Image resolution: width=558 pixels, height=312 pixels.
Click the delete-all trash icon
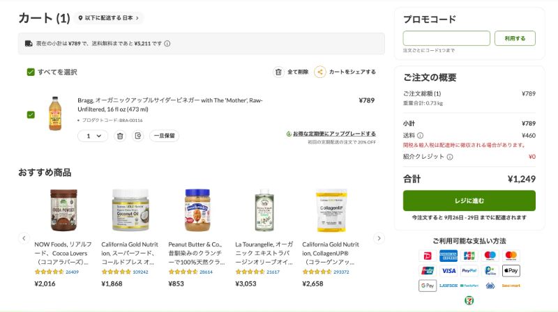click(278, 72)
